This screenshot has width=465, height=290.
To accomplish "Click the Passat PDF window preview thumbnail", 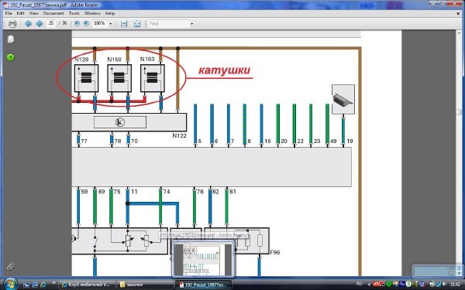I will pos(203,258).
